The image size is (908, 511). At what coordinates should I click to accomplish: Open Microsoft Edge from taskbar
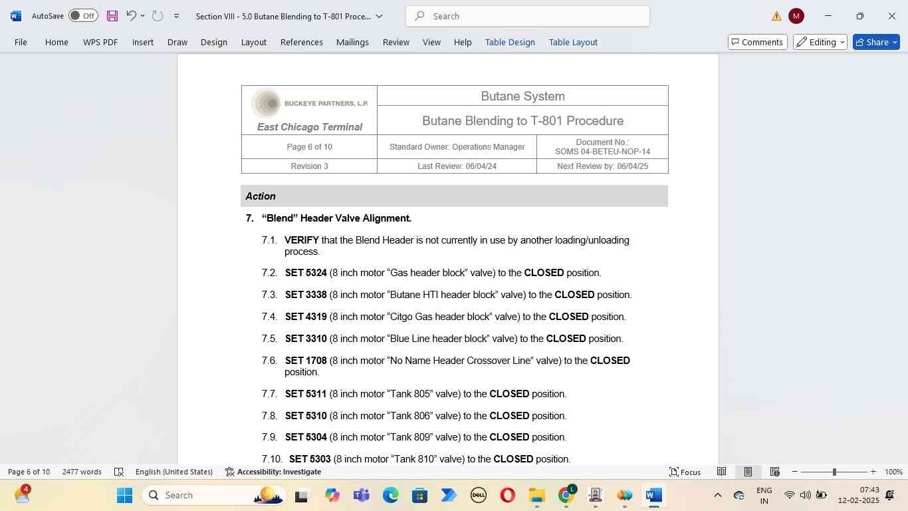(x=391, y=495)
